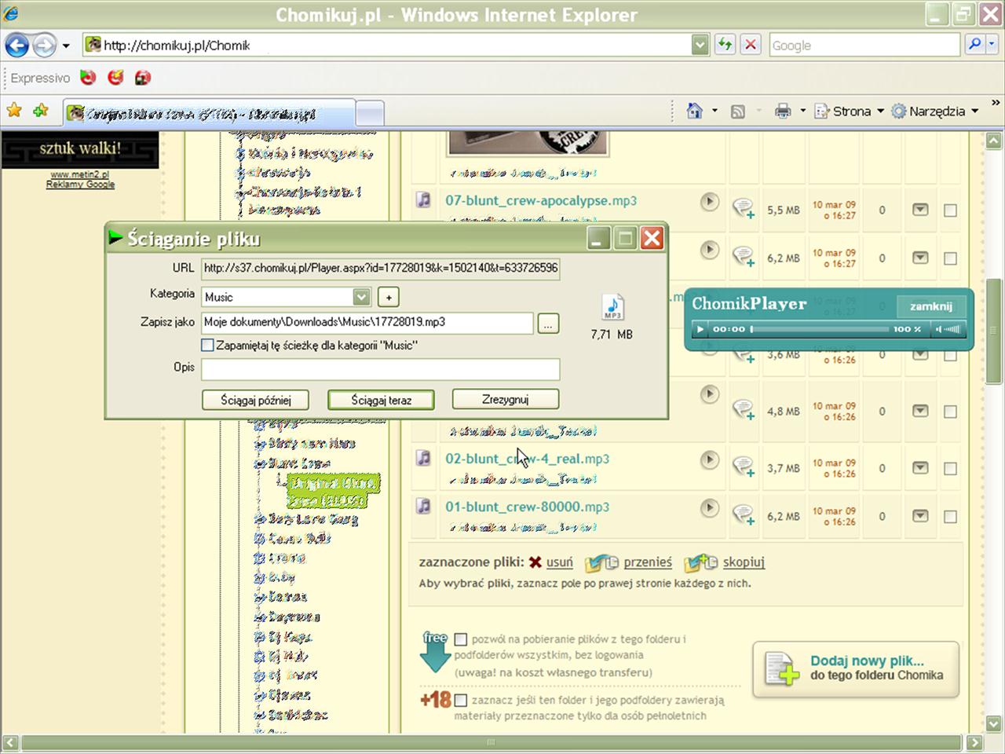Click the Ściągaj teraz button
Viewport: 1005px width, 754px height.
pyautogui.click(x=381, y=400)
